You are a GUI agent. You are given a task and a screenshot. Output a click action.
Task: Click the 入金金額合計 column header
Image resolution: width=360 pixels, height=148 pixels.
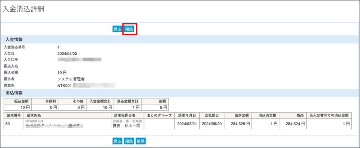pyautogui.click(x=100, y=101)
